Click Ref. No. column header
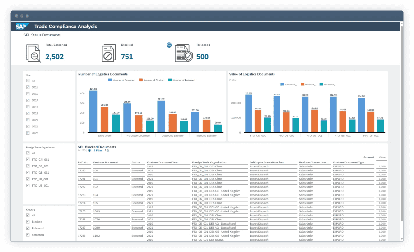Screen dimensions: 414x252 coord(83,162)
